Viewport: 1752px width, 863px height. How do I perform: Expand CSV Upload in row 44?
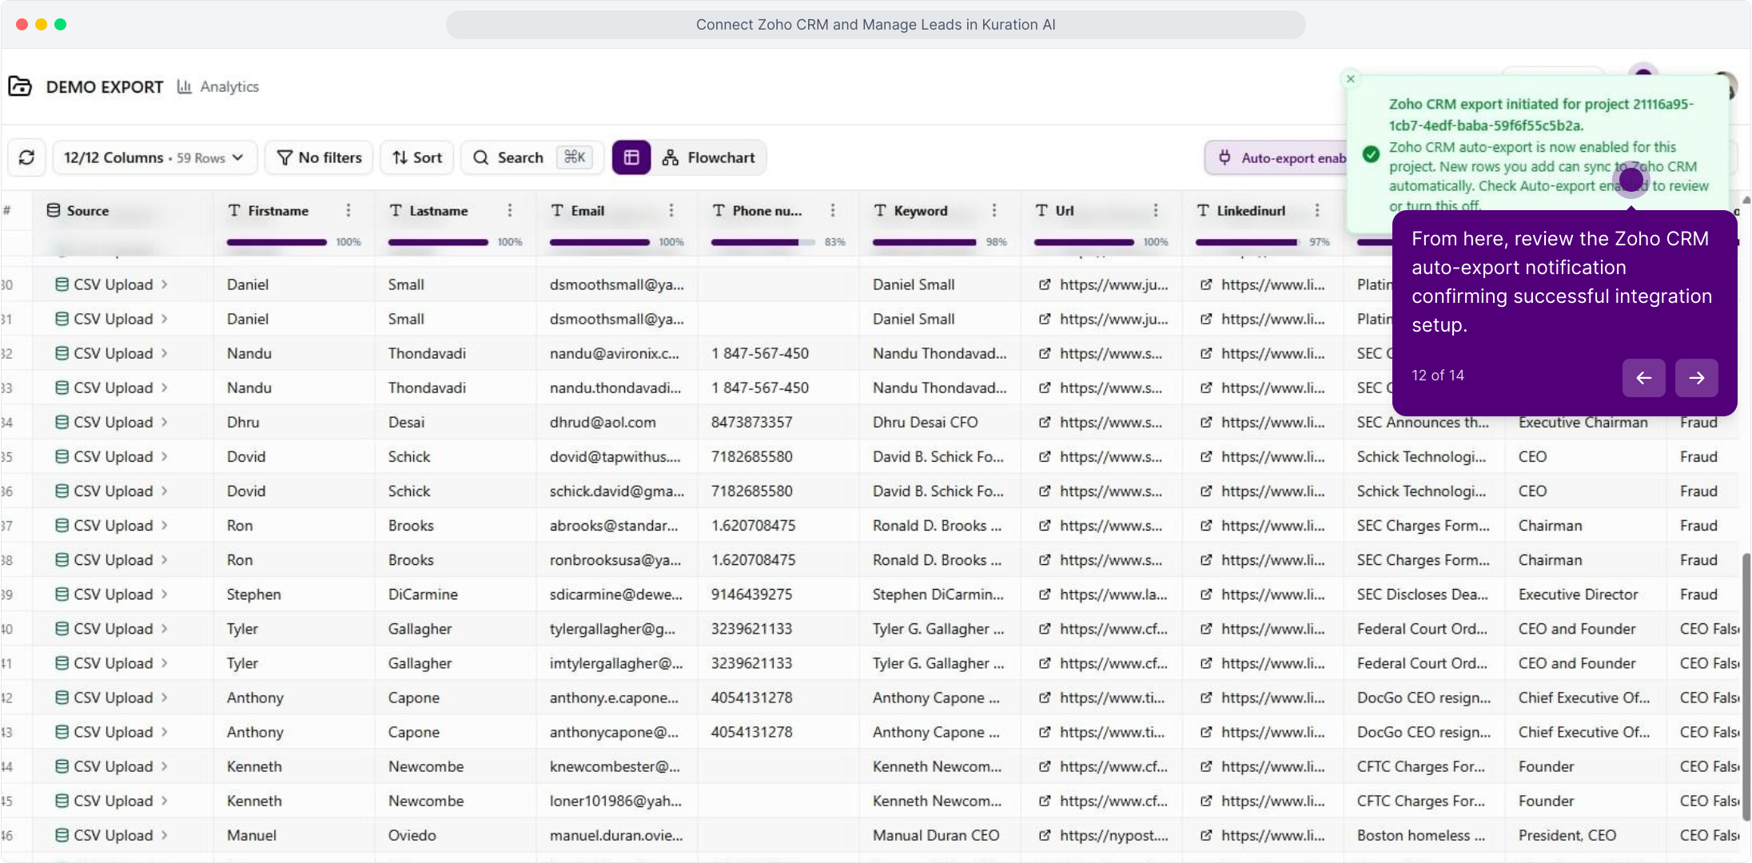click(x=164, y=766)
